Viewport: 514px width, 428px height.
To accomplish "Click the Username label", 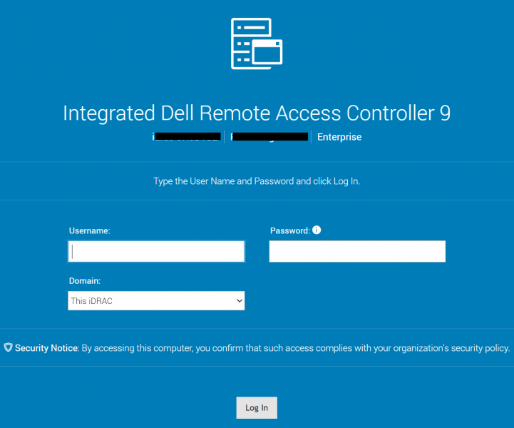I will tap(90, 230).
